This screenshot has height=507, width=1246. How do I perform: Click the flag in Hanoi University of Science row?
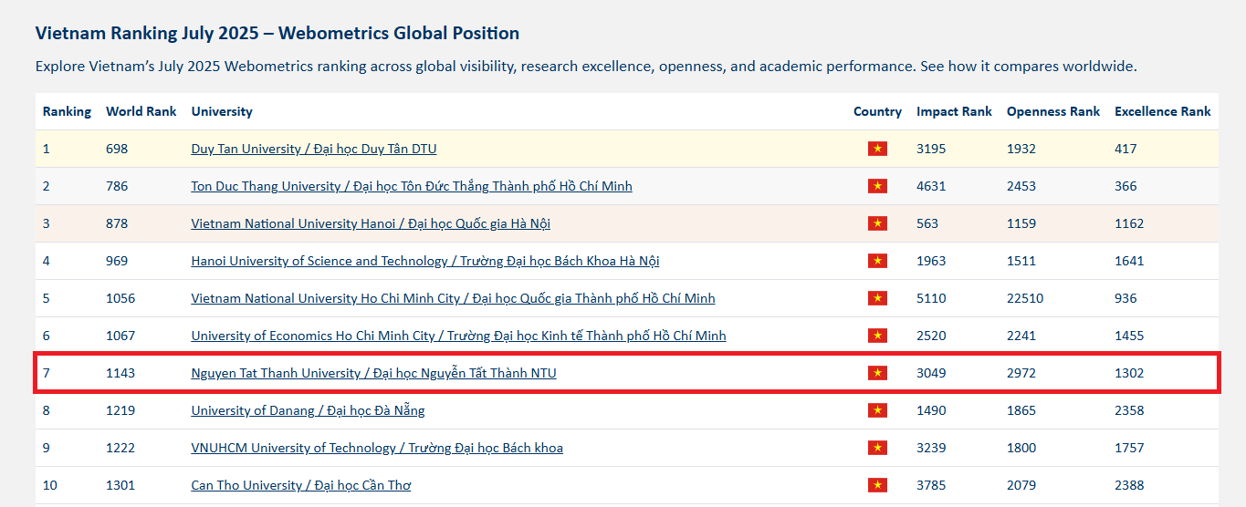(877, 261)
